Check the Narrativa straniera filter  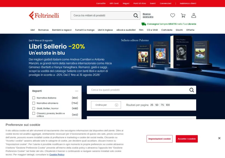[x=34, y=103]
